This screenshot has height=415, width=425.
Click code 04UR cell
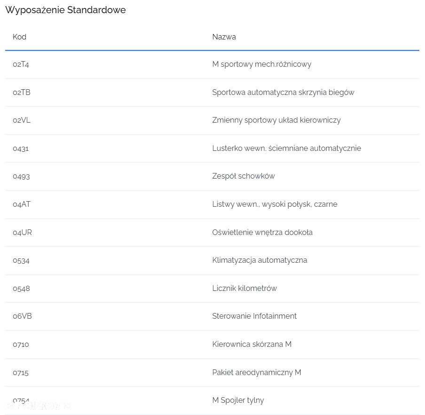pos(22,233)
